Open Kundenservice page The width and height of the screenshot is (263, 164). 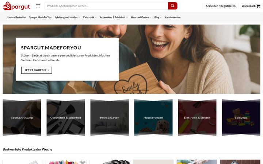click(172, 17)
